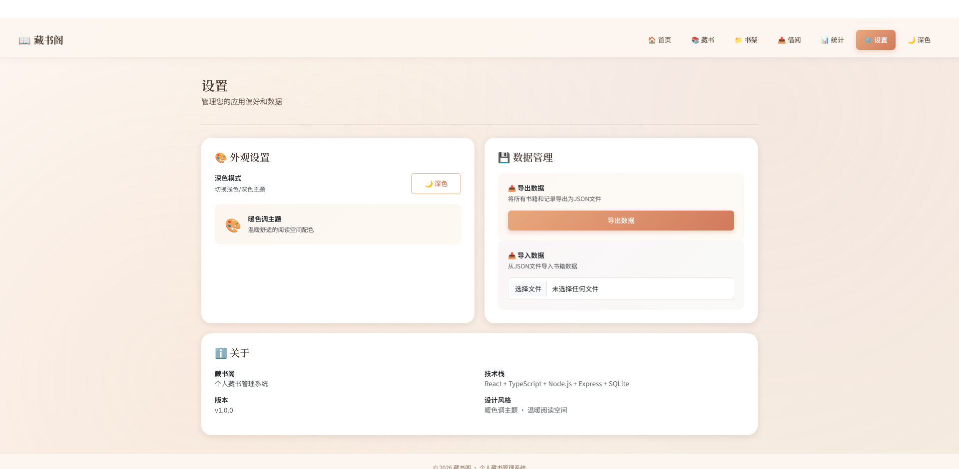Viewport: 959px width, 469px height.
Task: Open the file chooser via 选择文件
Action: point(527,288)
